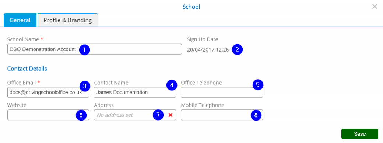
Task: Click the Mobile Telephone input field
Action: 222,115
